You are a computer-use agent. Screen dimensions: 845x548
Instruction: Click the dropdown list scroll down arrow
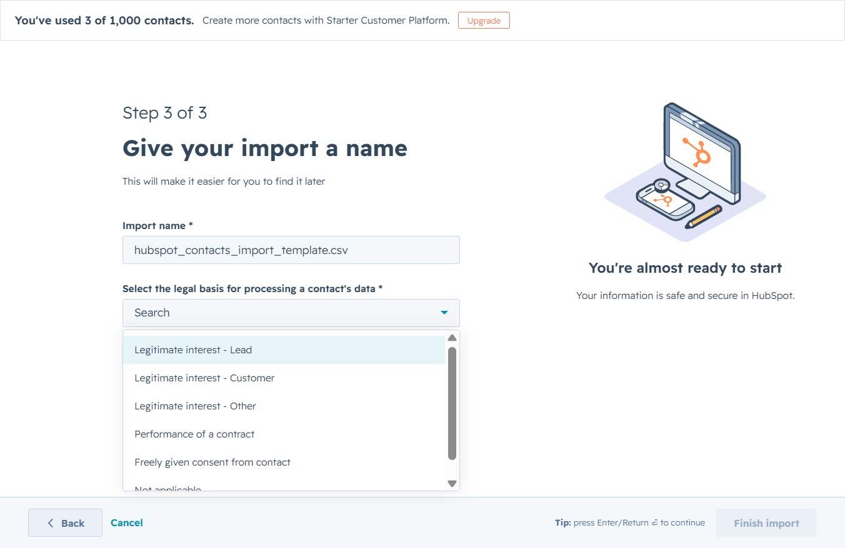[x=452, y=484]
